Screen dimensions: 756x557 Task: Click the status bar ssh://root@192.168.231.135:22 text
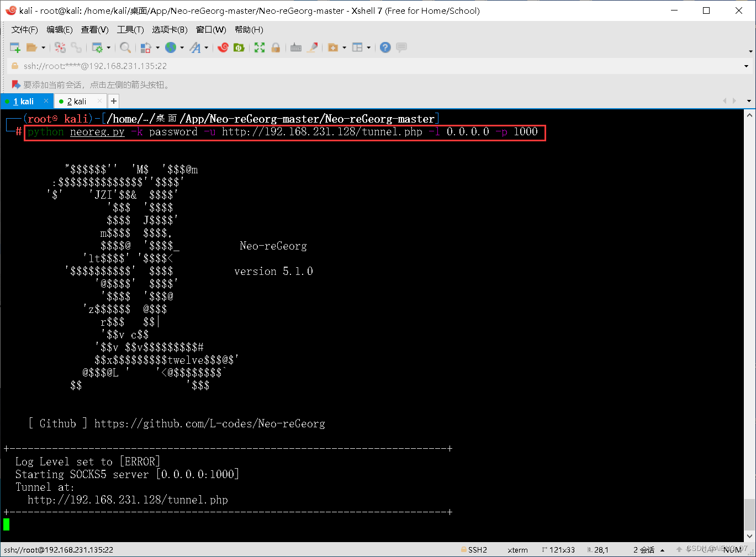pos(59,550)
